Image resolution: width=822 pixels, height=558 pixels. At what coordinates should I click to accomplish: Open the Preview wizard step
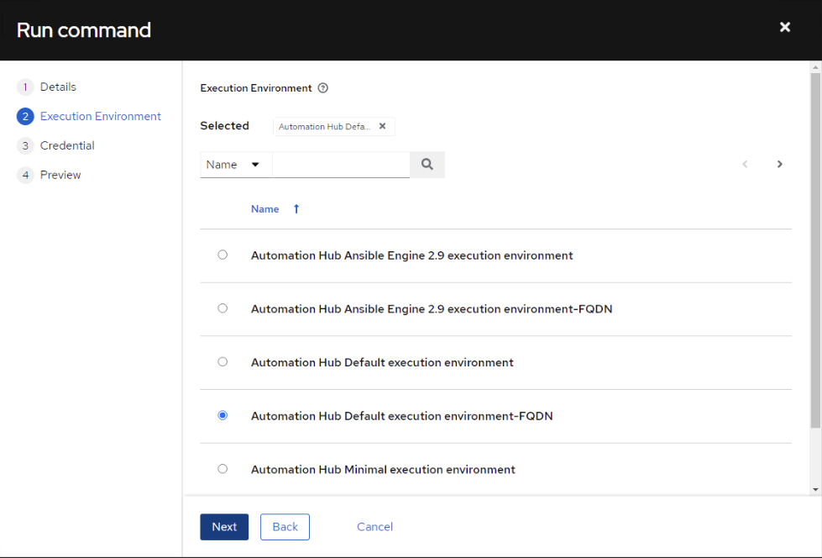click(x=50, y=175)
